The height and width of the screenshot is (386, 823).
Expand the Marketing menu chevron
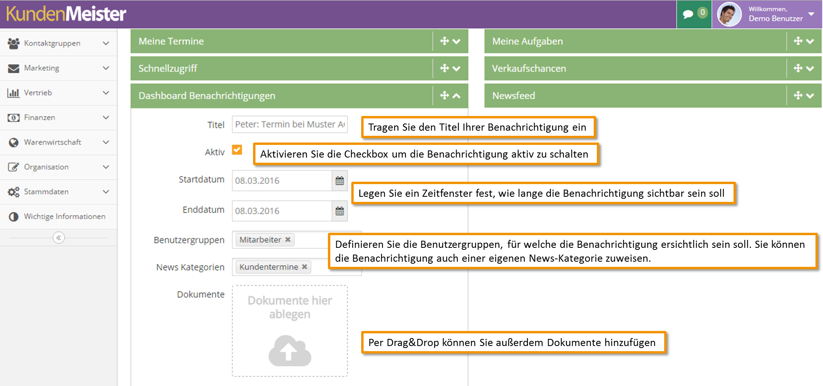tap(106, 68)
